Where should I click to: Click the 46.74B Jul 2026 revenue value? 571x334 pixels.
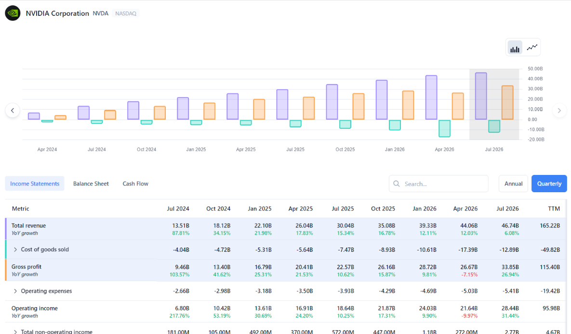point(510,225)
